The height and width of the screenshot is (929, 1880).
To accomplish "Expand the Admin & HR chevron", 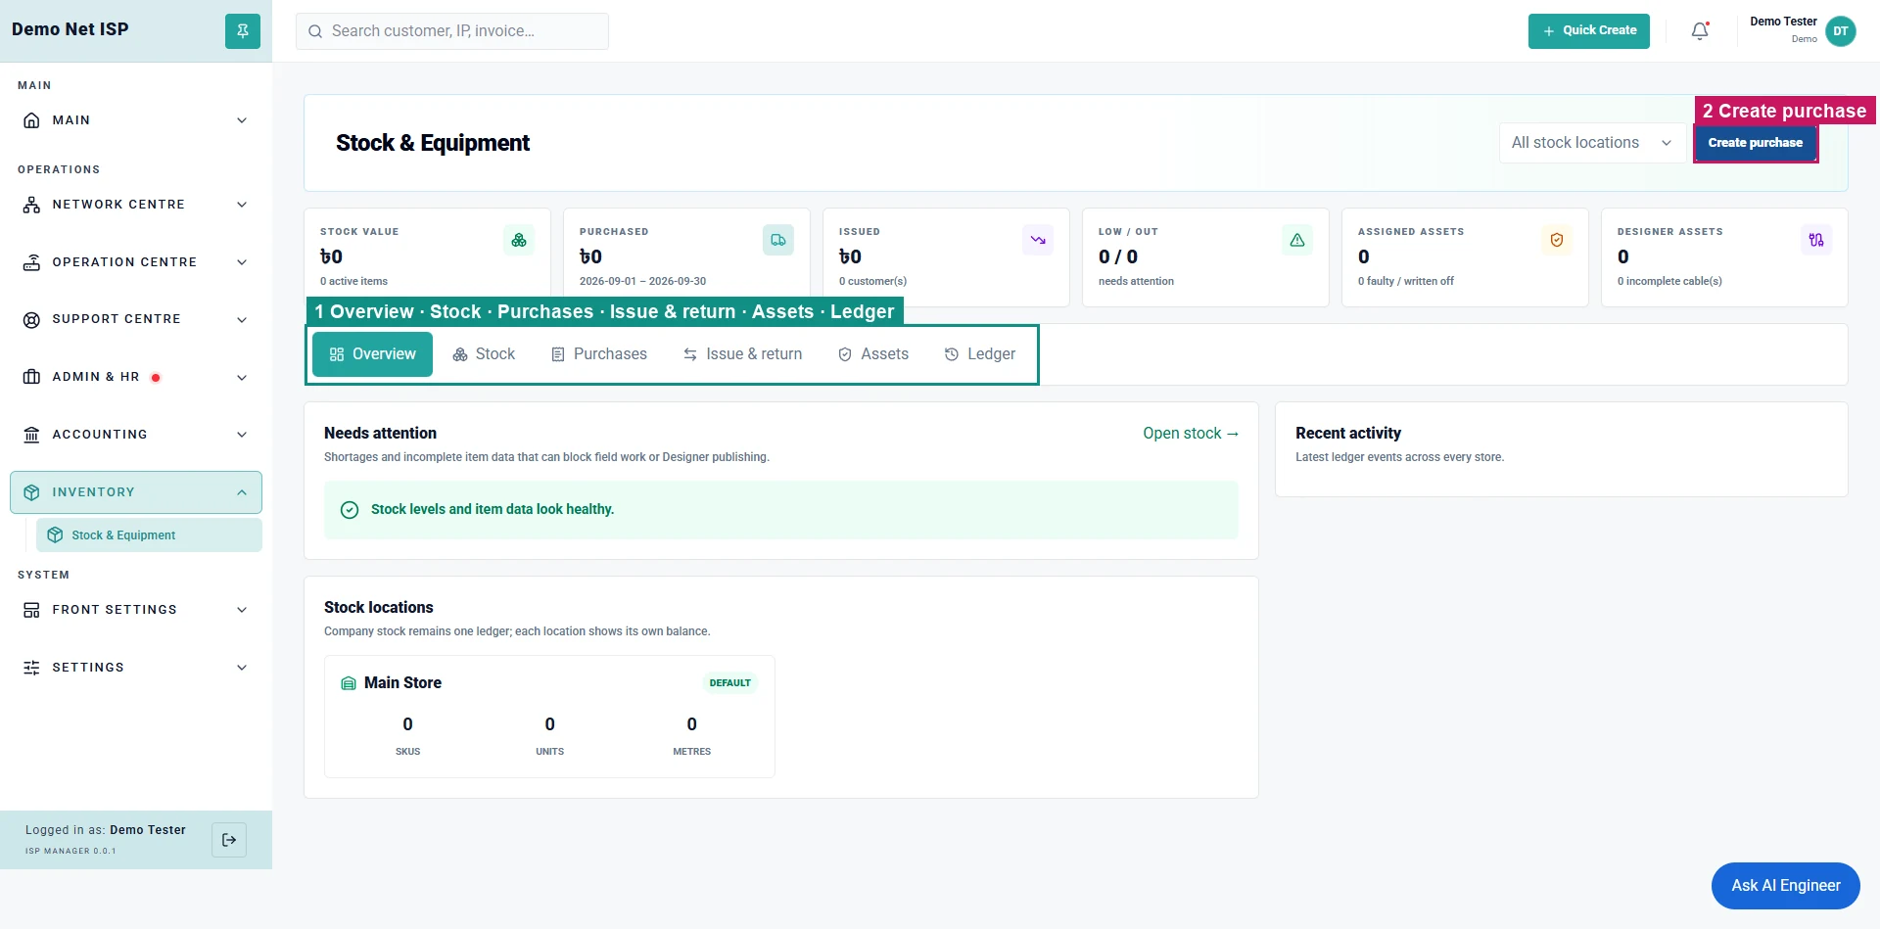I will [x=242, y=377].
